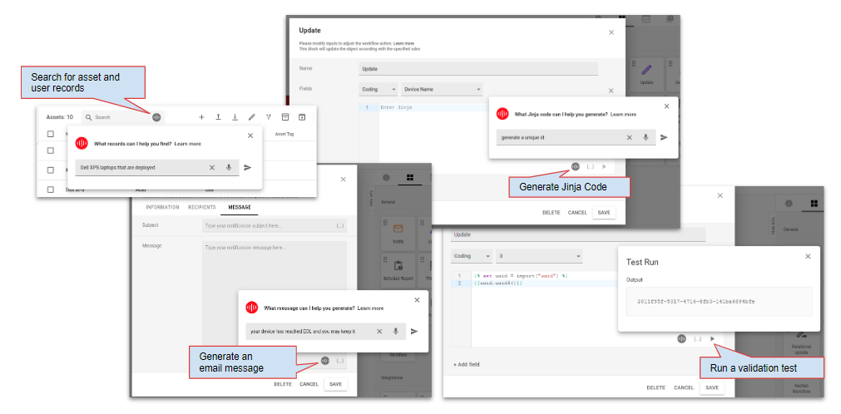Close the 'What records can I help' popup

tap(250, 136)
